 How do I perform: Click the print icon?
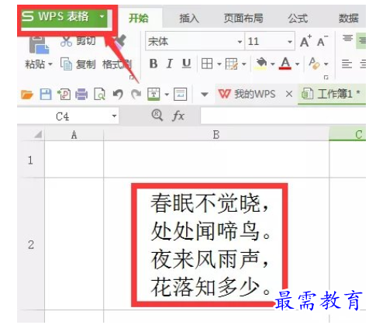pyautogui.click(x=81, y=94)
